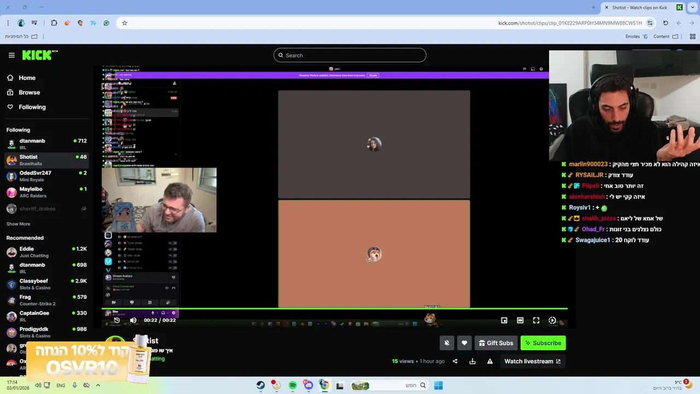Open offline sheriff_drakes channel
This screenshot has width=700, height=394.
46,208
